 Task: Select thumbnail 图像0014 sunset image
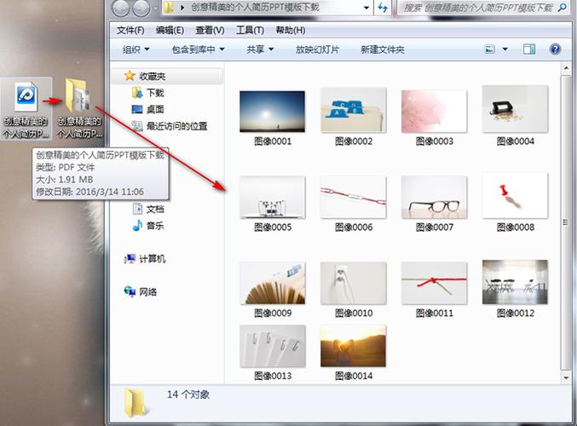click(353, 346)
